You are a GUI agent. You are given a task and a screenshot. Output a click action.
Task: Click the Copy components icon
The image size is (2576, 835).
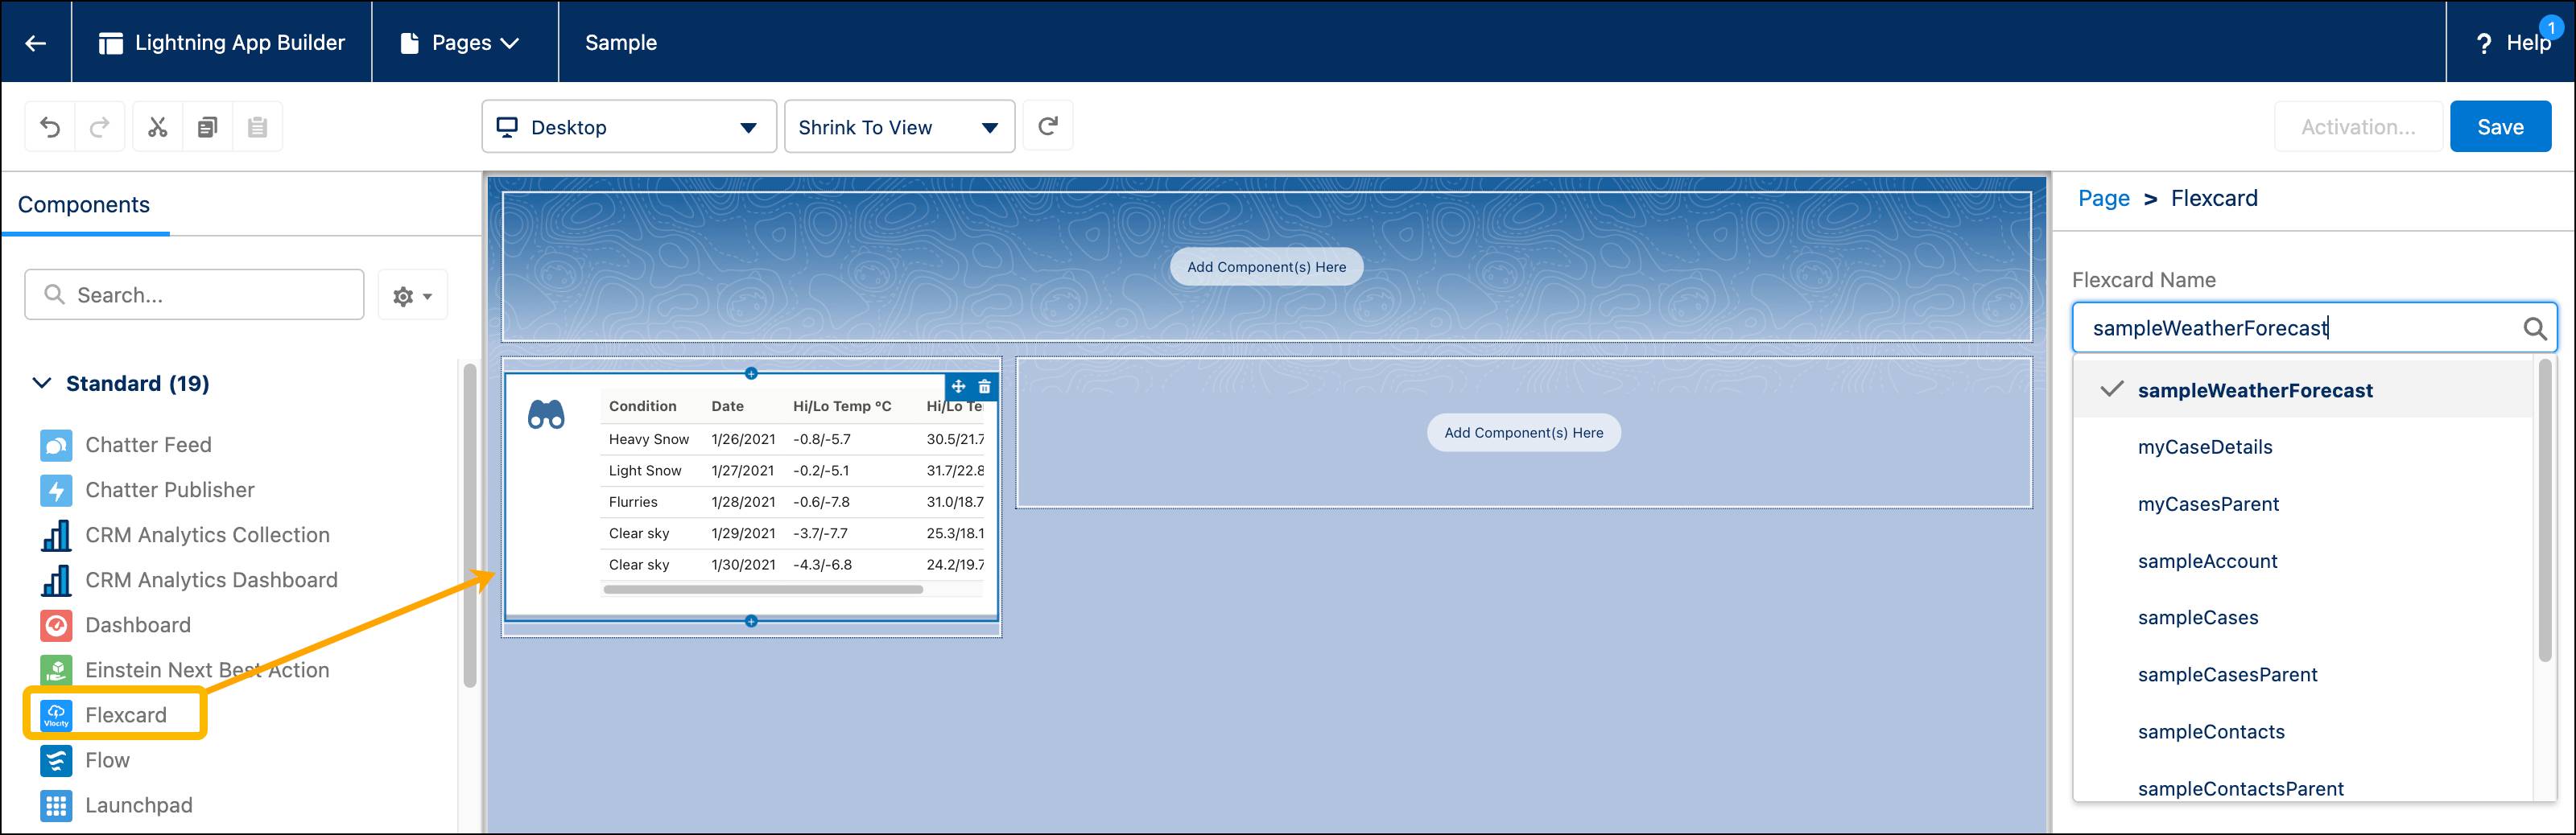pyautogui.click(x=207, y=125)
